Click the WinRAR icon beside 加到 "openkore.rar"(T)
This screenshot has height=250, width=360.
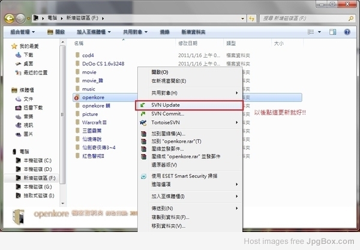[143, 141]
